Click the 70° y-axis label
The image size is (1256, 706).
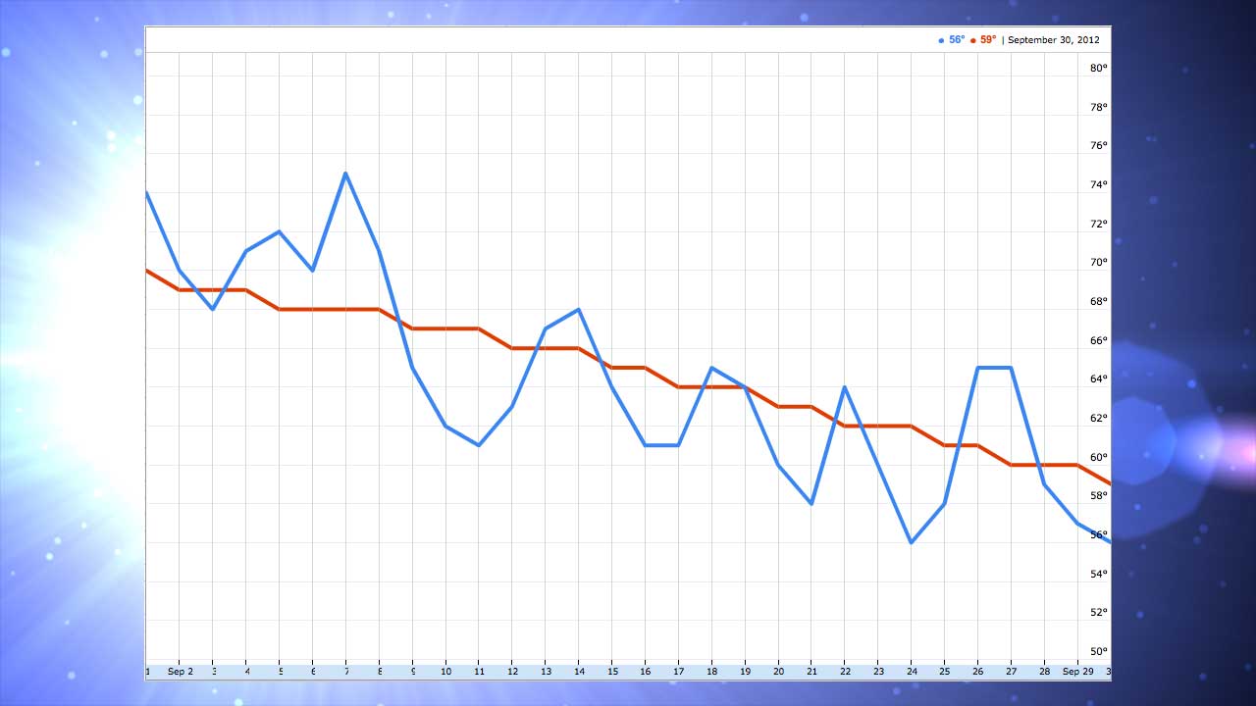pos(1099,262)
